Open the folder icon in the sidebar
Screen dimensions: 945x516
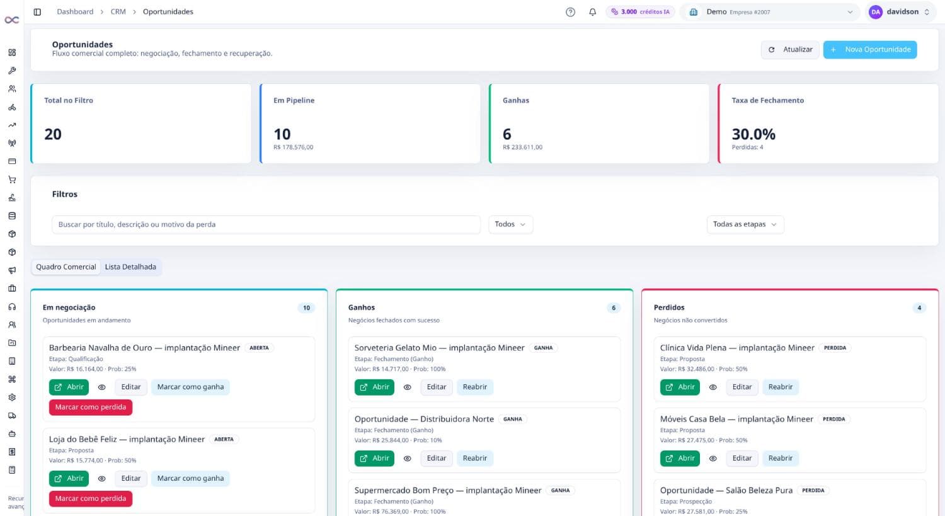tap(12, 343)
